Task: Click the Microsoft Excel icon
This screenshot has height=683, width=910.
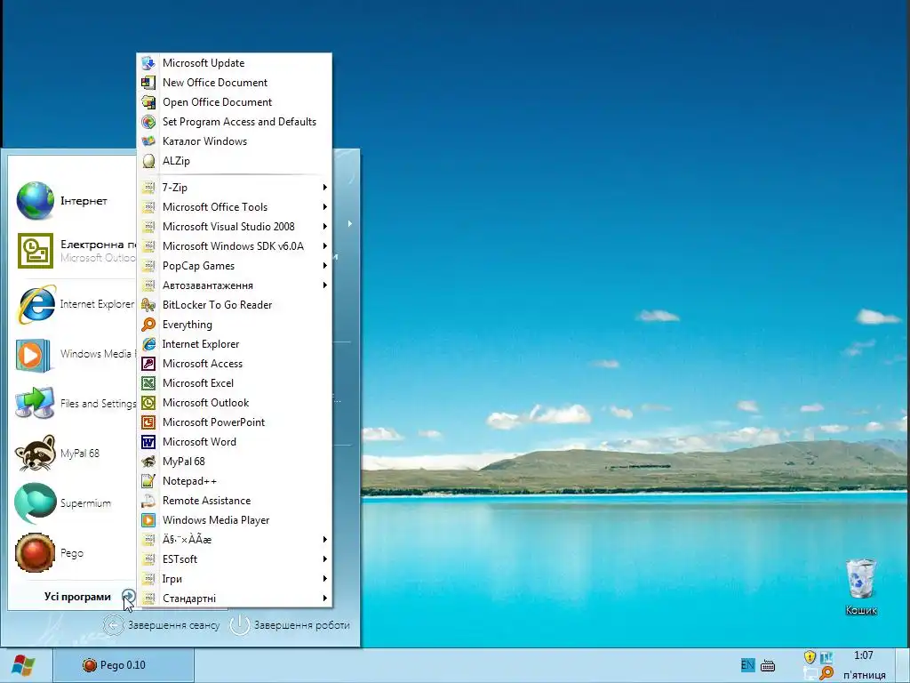Action: click(148, 383)
